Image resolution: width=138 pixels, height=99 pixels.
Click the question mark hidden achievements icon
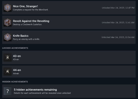click(x=8, y=91)
